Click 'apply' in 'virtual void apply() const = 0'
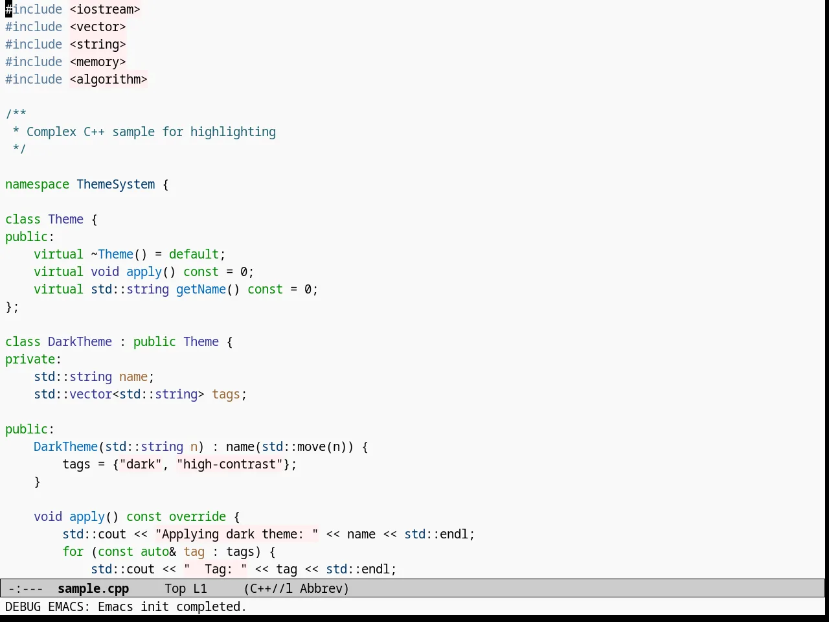This screenshot has width=829, height=622. click(x=144, y=271)
